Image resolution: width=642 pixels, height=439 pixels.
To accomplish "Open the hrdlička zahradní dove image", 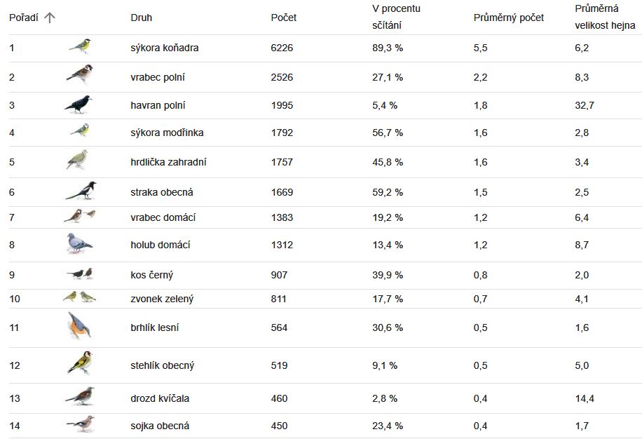I will pos(77,160).
